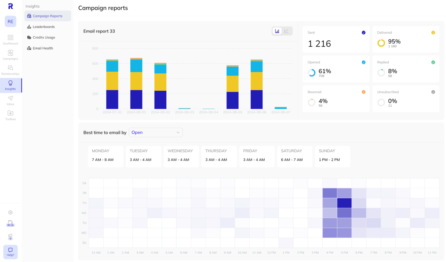Viewport: 446px width, 262px height.
Task: Open settings gear icon
Action: click(x=11, y=212)
